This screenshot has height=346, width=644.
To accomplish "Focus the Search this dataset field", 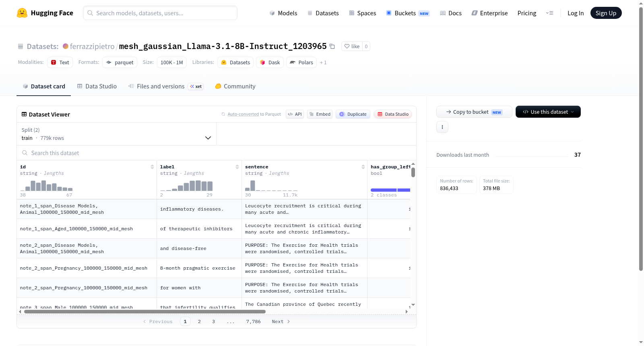I will [x=217, y=153].
